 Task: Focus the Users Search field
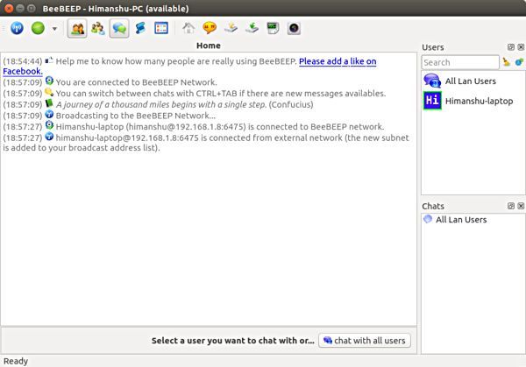pos(460,62)
